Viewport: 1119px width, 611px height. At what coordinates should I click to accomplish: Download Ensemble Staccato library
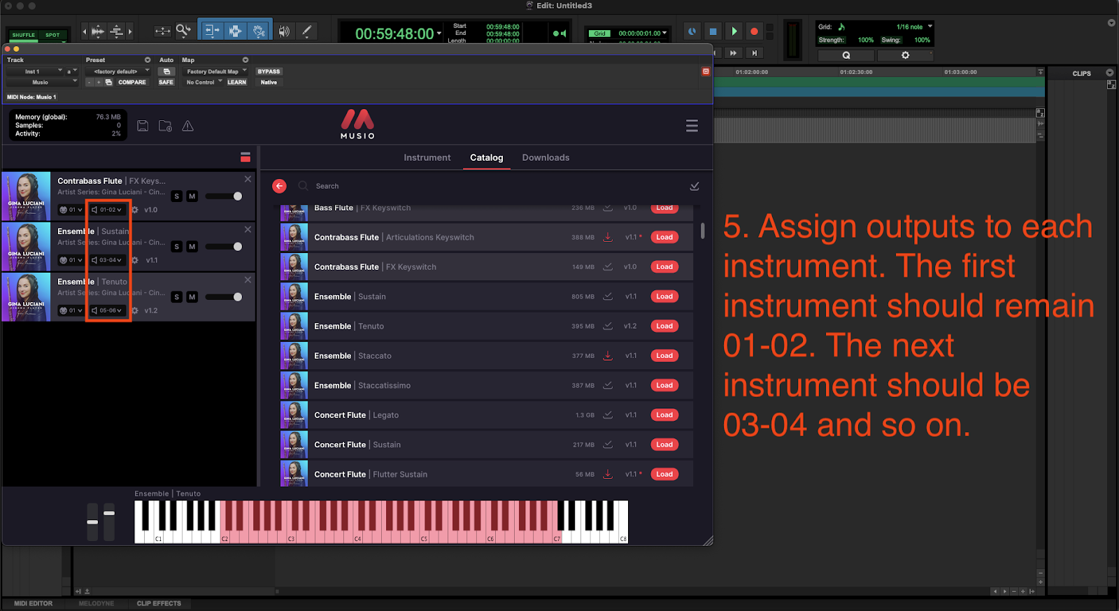(x=608, y=356)
